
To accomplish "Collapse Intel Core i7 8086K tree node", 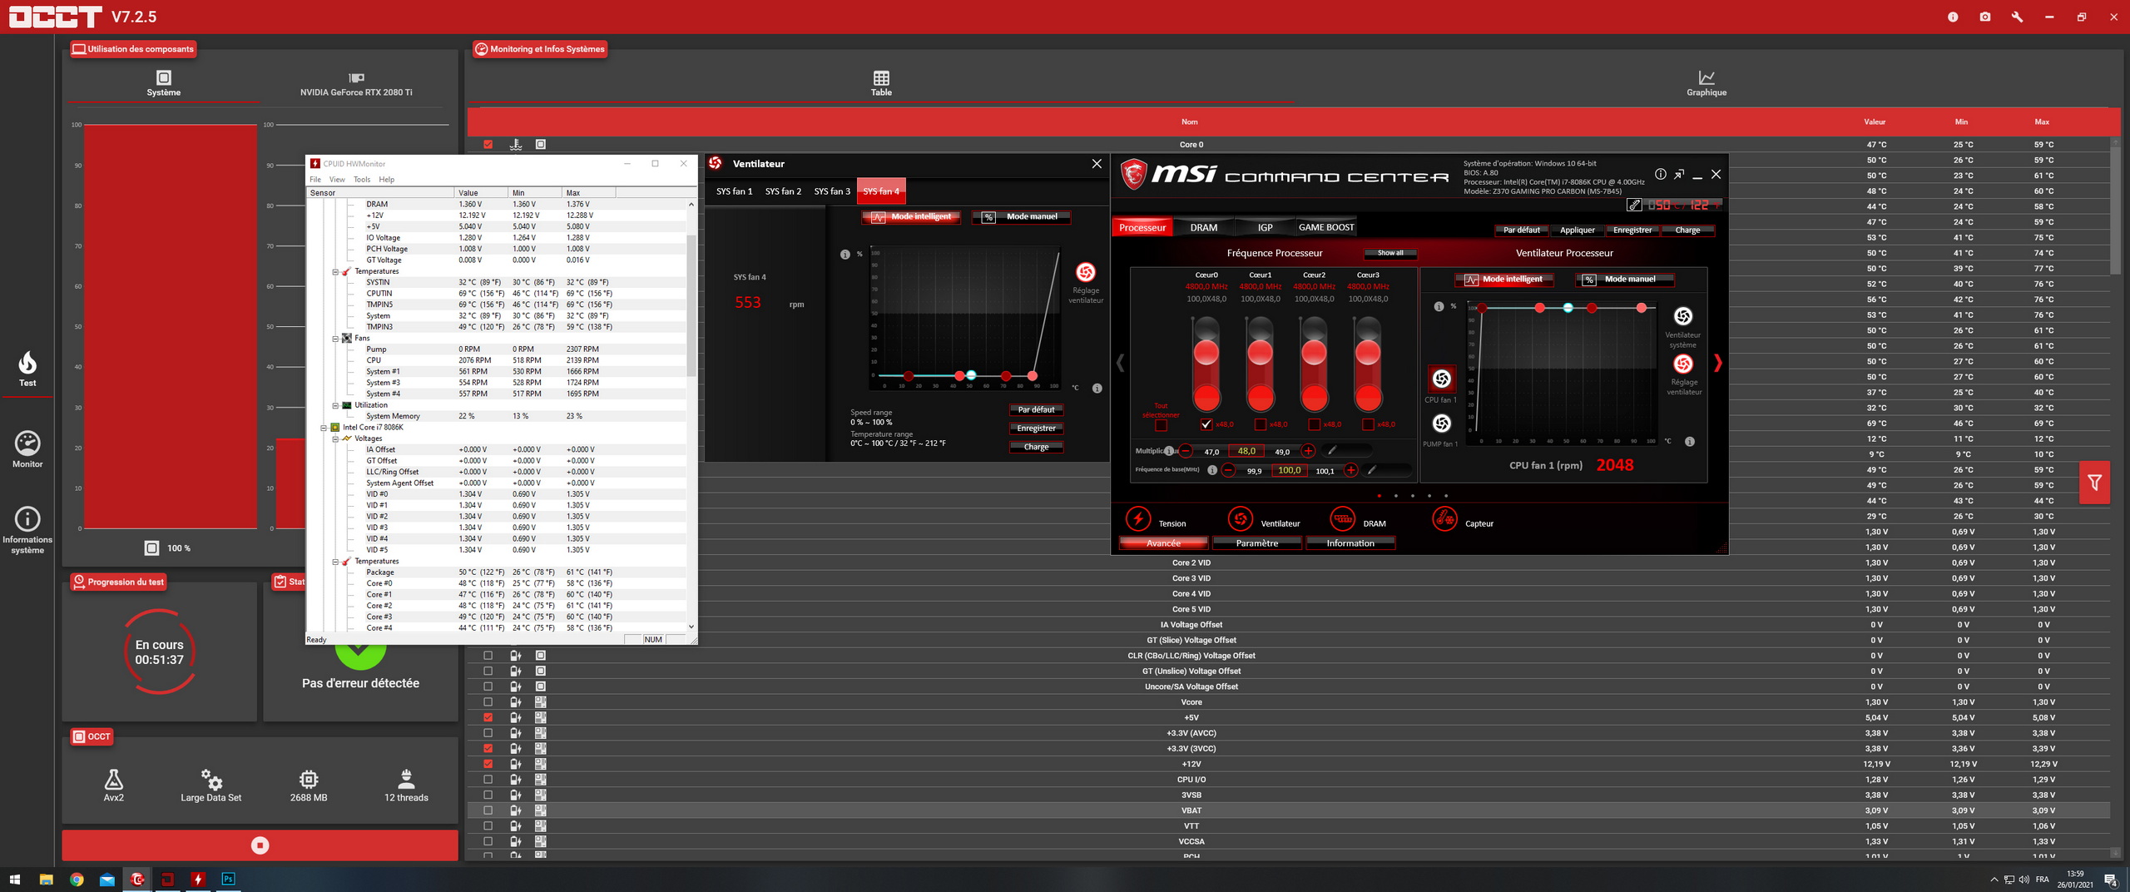I will [324, 428].
